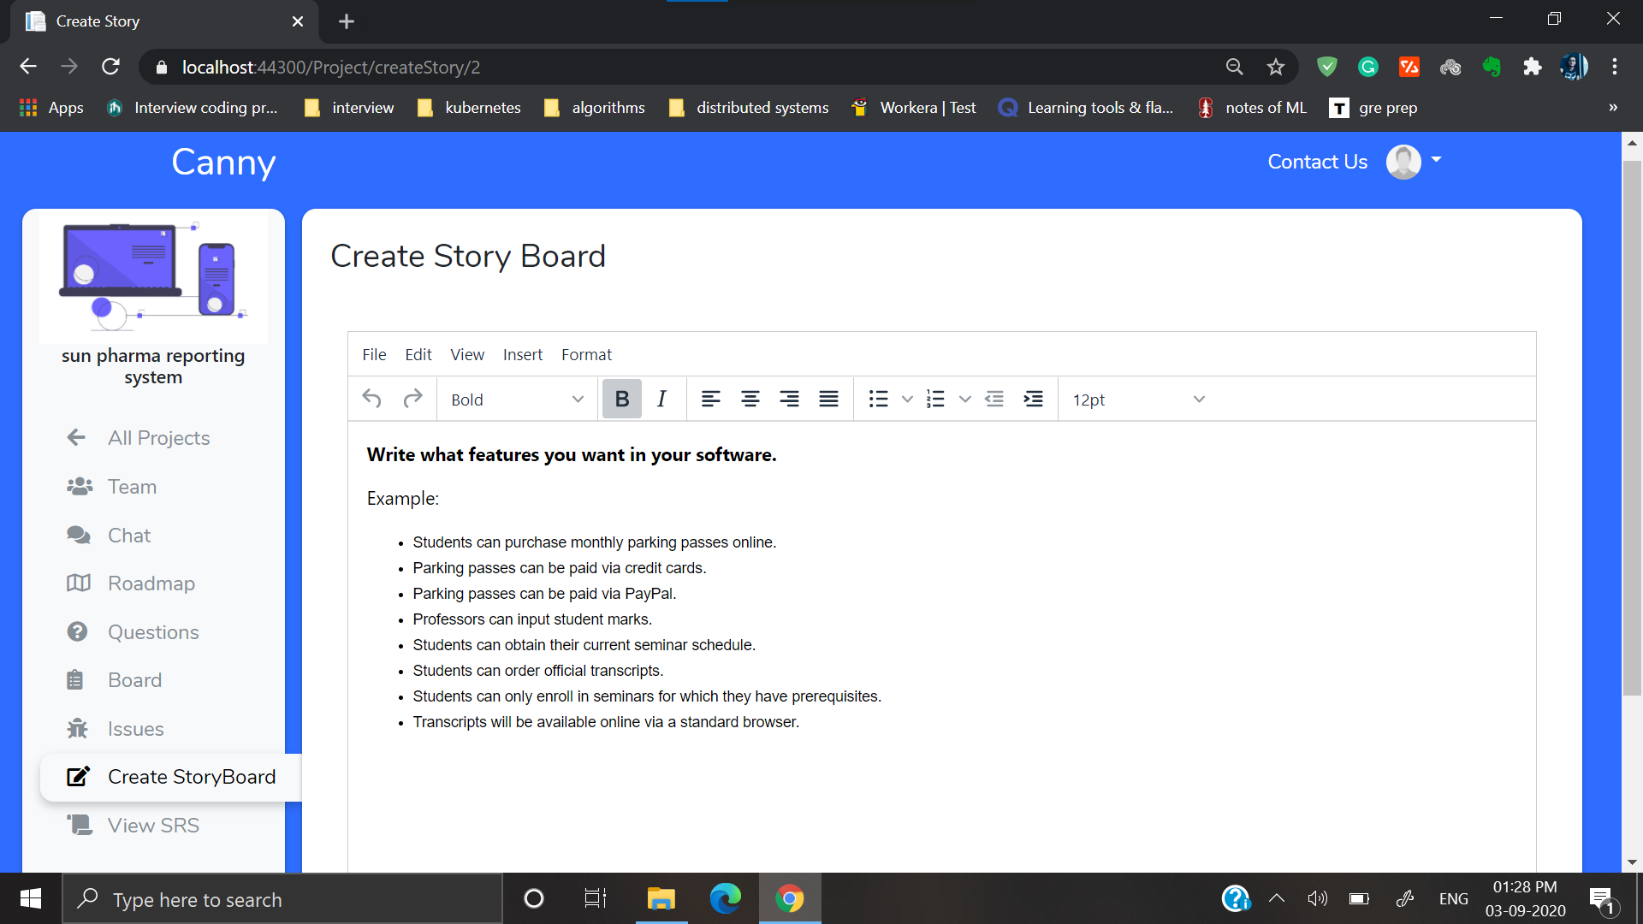
Task: Open the Format menu
Action: (586, 354)
